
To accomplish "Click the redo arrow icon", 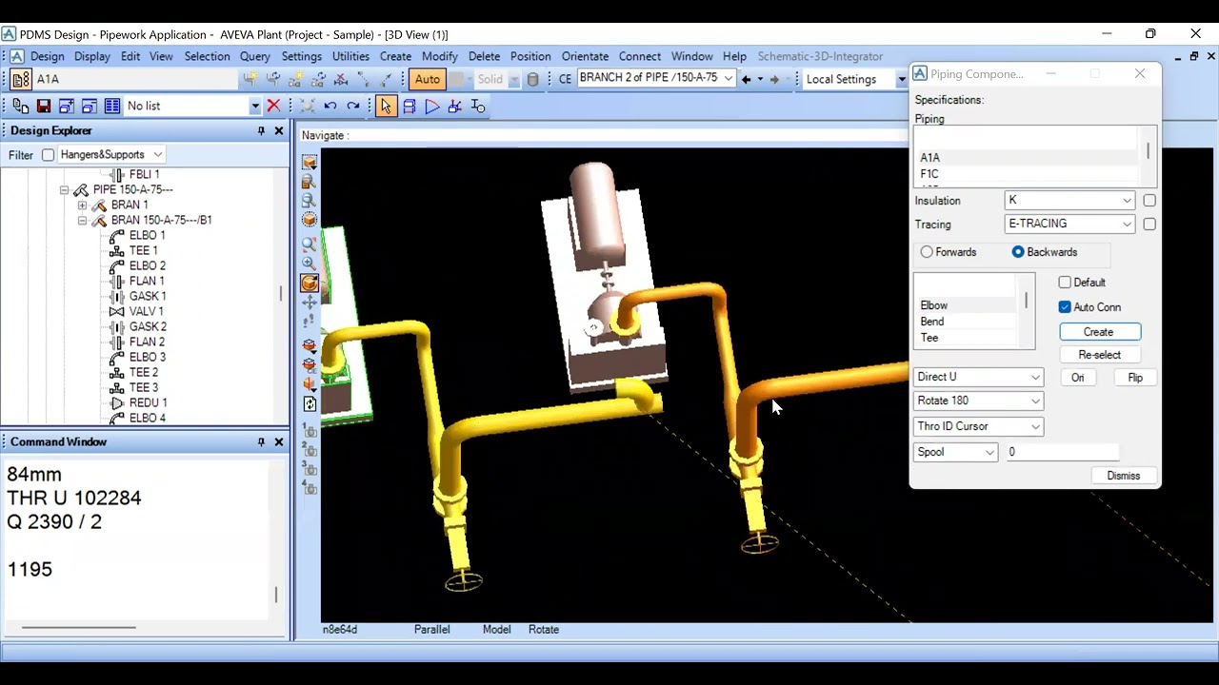I will coord(353,106).
